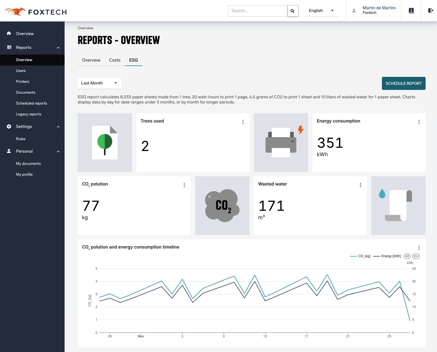Click the Inv legend toggle
437x352 pixels.
coord(416,256)
